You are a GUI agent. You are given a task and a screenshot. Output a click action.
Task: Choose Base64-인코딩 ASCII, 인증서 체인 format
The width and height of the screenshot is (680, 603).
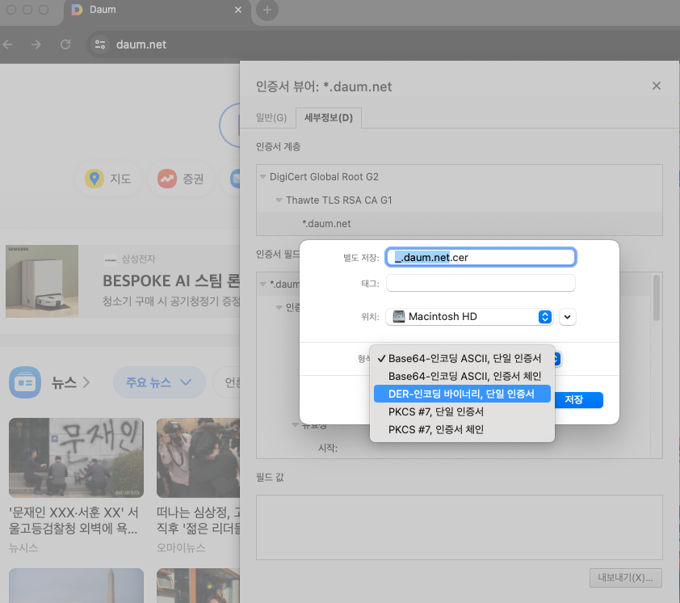(x=462, y=376)
